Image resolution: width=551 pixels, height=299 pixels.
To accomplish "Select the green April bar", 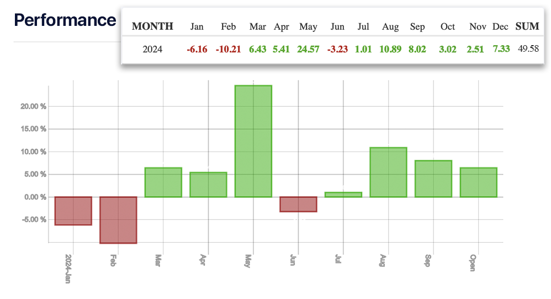I will tap(208, 184).
